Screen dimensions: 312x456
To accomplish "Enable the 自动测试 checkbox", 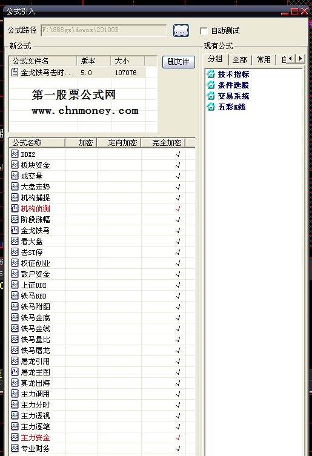I will pyautogui.click(x=204, y=31).
